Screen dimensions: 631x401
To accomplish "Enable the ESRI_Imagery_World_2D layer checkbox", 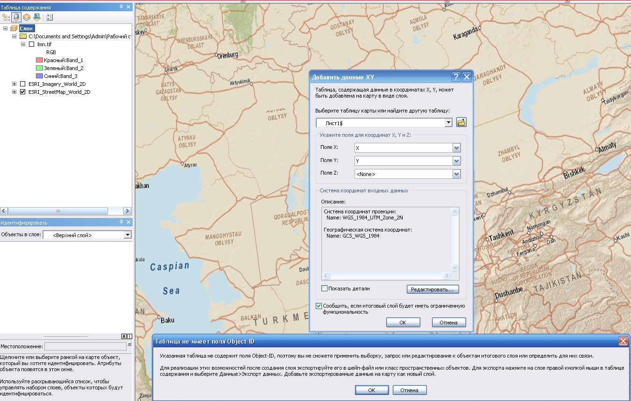I will click(22, 84).
